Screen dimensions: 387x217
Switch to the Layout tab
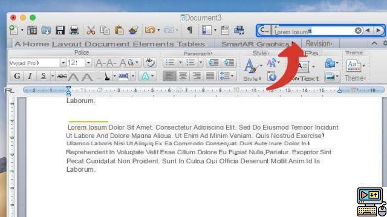[67, 44]
